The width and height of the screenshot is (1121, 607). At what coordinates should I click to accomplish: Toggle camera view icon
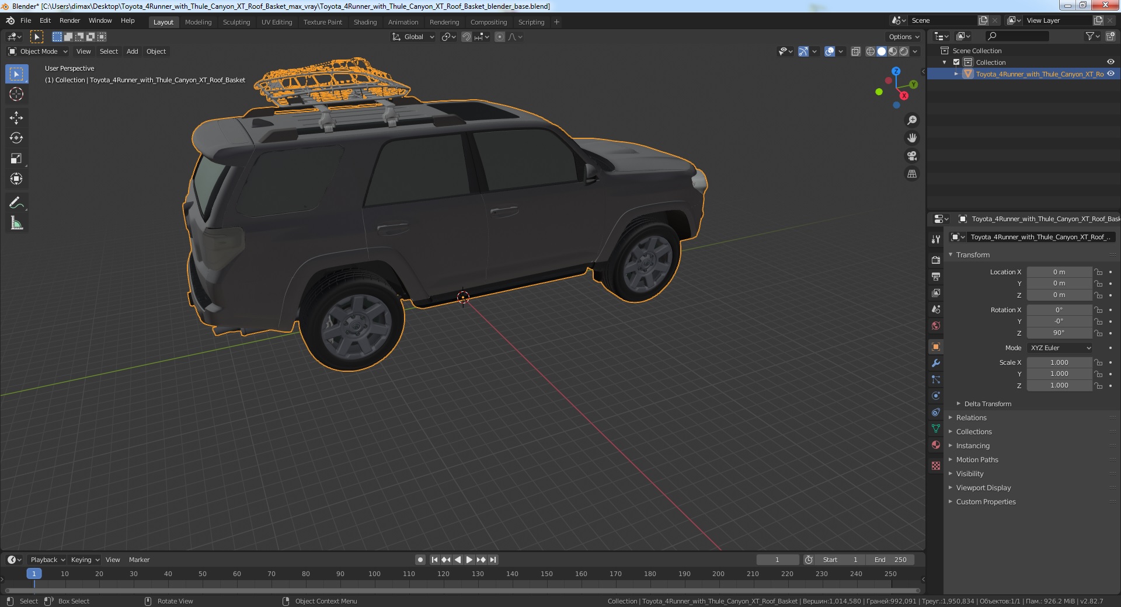click(x=911, y=156)
